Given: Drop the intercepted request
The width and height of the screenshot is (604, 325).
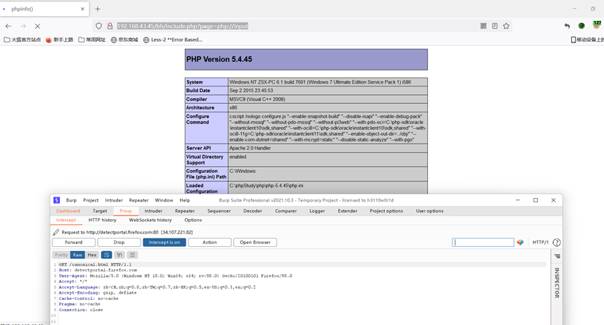Looking at the screenshot, I should 119,242.
